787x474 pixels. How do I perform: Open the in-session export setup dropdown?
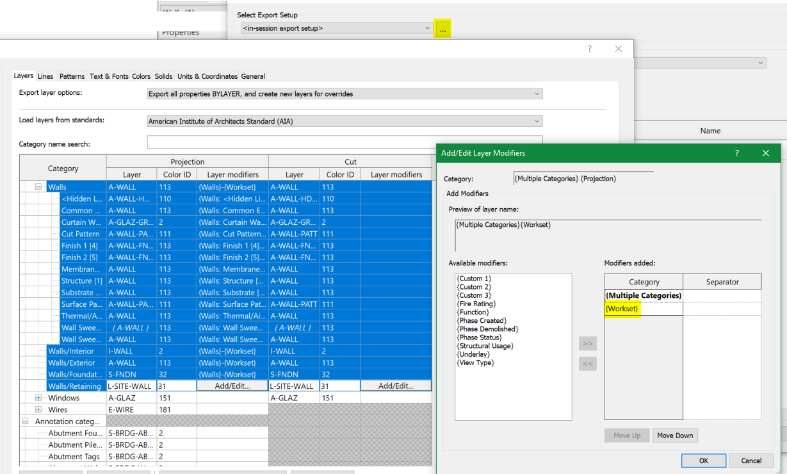coord(337,28)
